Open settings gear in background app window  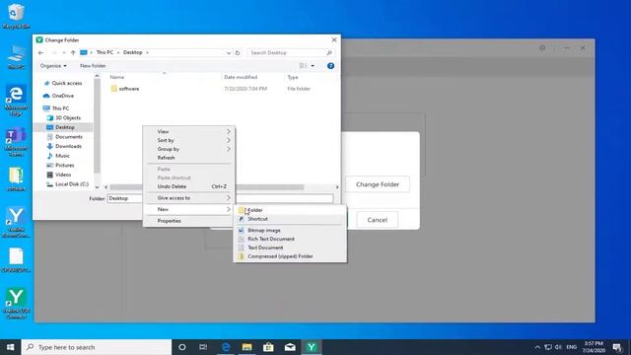(x=542, y=47)
